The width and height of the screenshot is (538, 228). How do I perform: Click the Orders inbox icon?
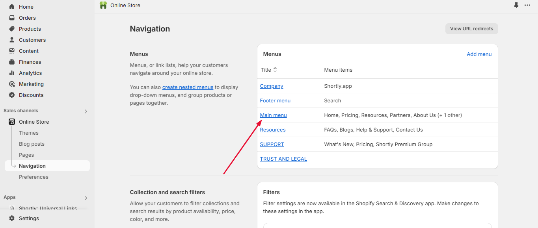point(12,18)
